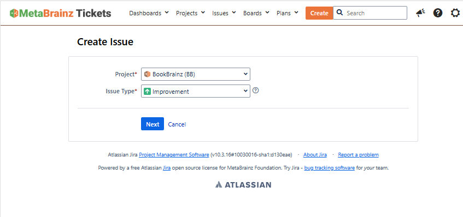Click the Atlassian logo in footer

[x=243, y=185]
